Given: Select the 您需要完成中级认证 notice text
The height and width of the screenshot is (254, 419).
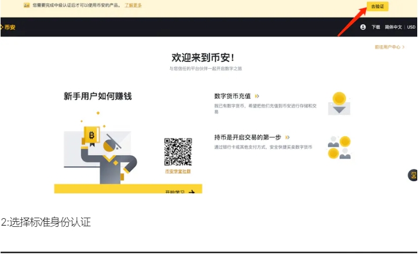Looking at the screenshot, I should [x=76, y=5].
